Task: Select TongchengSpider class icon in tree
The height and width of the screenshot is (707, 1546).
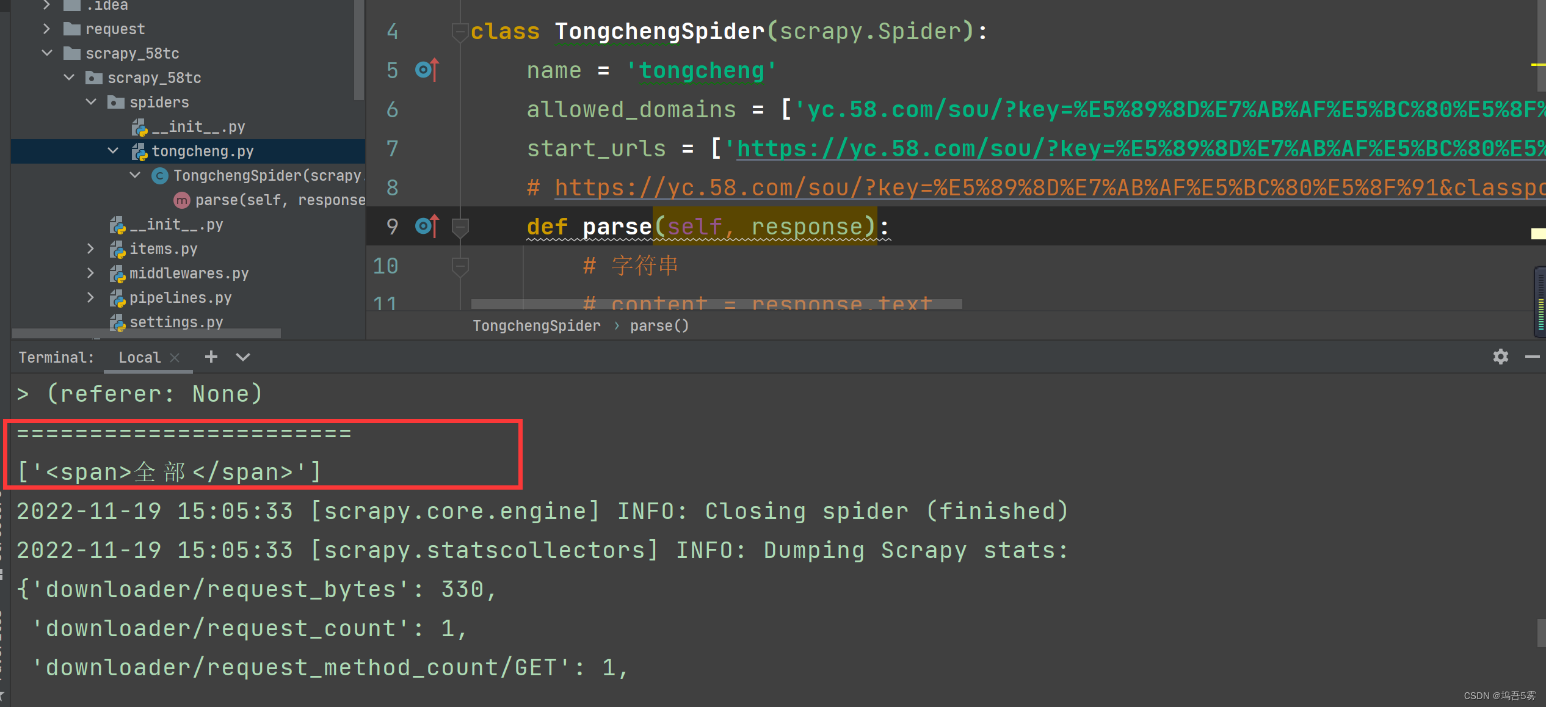Action: tap(160, 176)
